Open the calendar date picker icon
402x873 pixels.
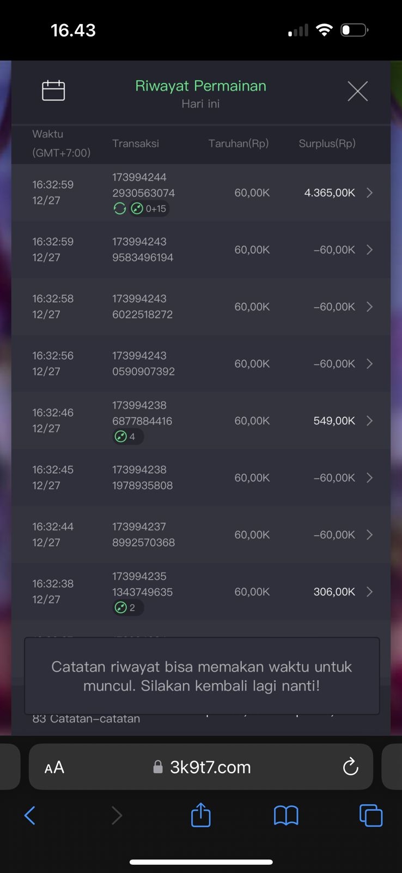53,91
